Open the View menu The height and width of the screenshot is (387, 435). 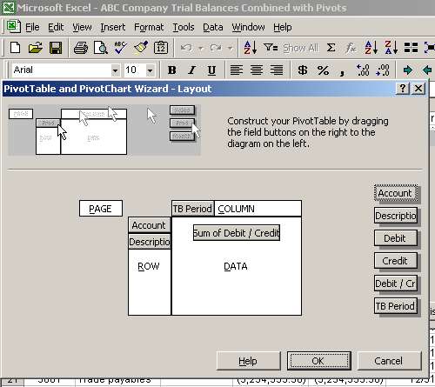(82, 27)
